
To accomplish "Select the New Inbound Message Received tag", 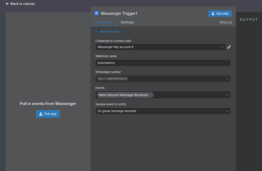I will pyautogui.click(x=123, y=95).
